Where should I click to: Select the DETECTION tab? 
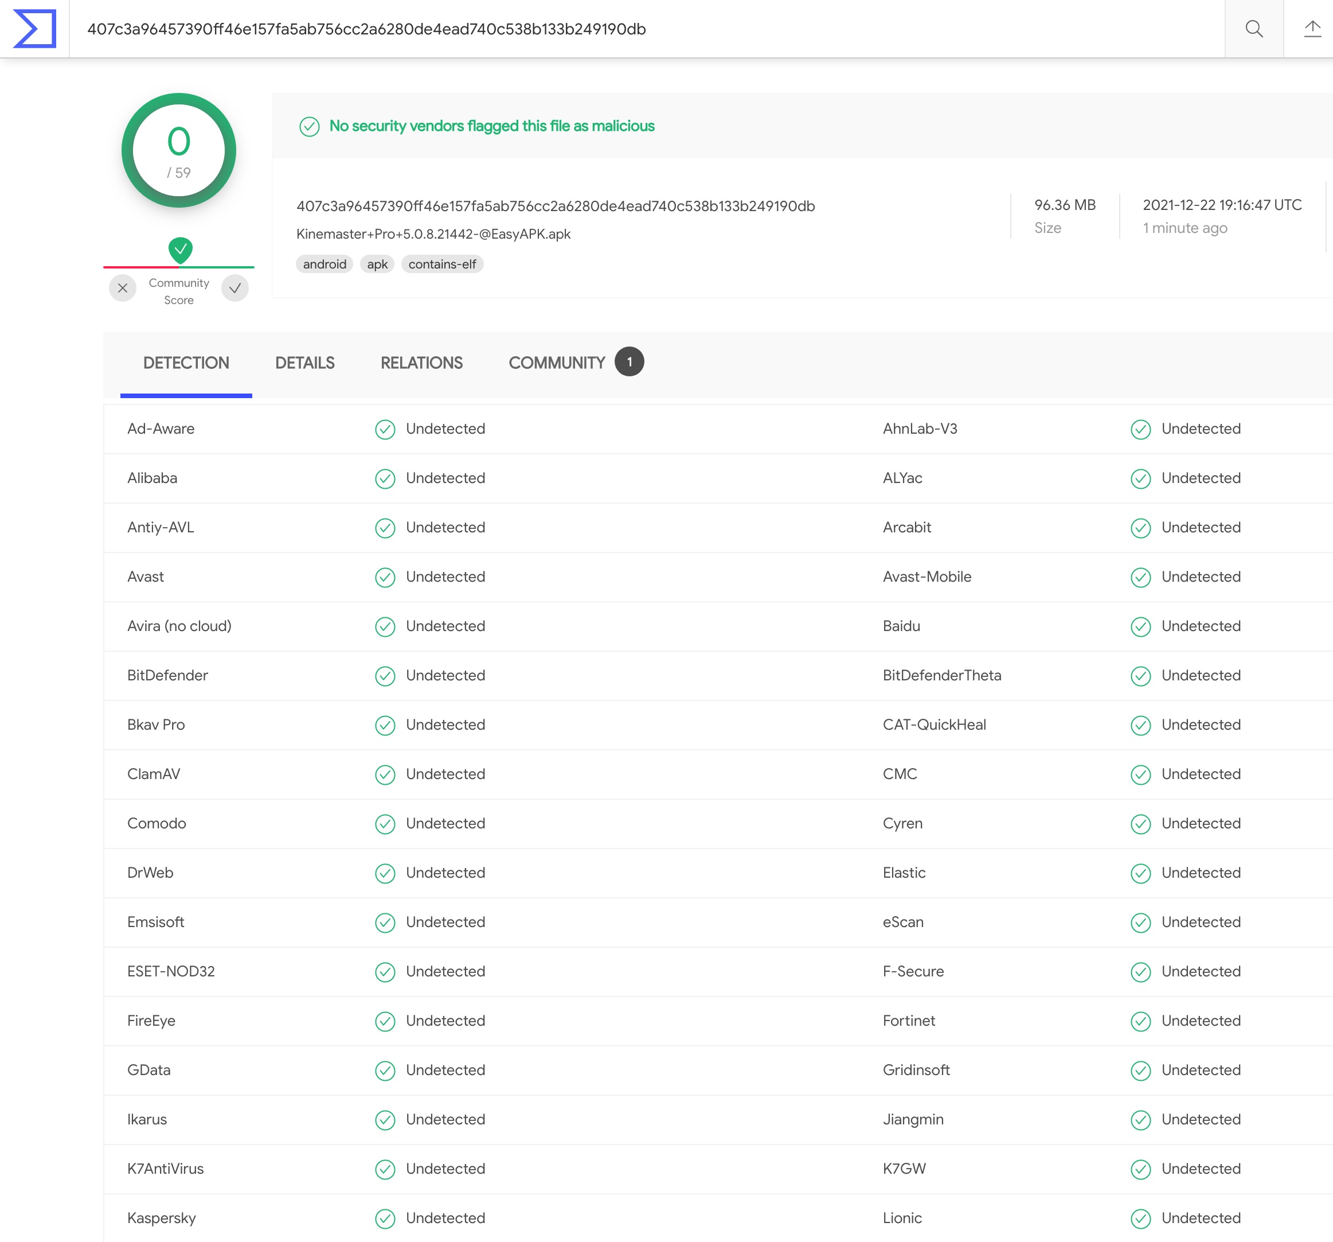coord(186,363)
